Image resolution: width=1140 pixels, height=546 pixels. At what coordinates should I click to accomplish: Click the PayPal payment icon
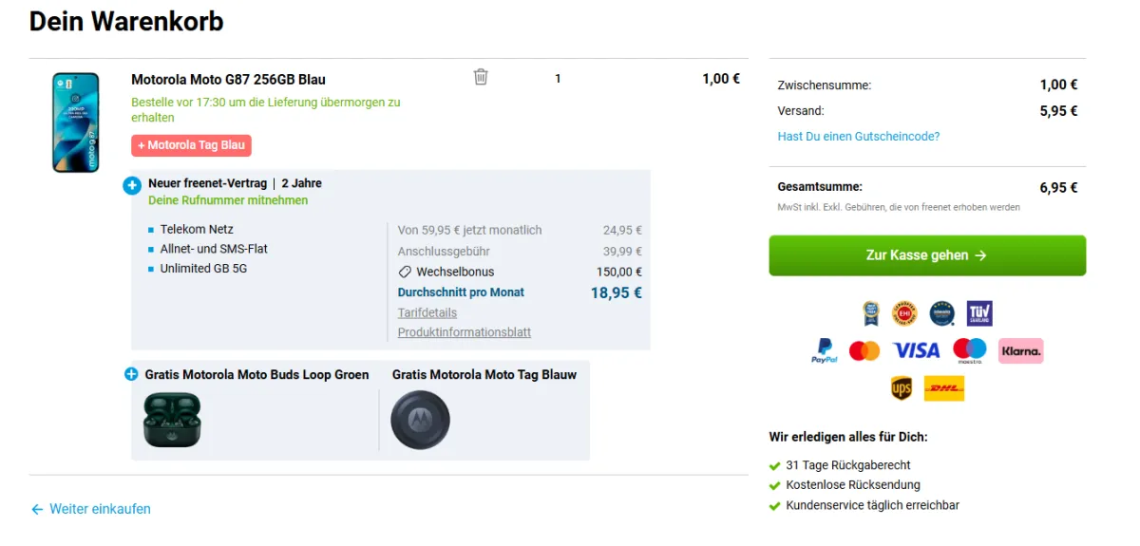pos(825,351)
